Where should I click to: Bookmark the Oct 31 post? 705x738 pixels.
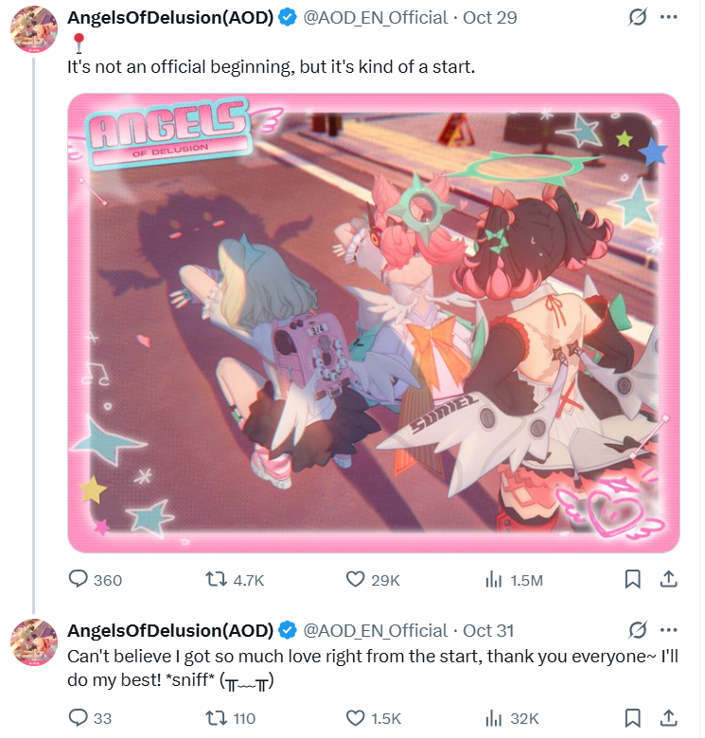[x=632, y=718]
